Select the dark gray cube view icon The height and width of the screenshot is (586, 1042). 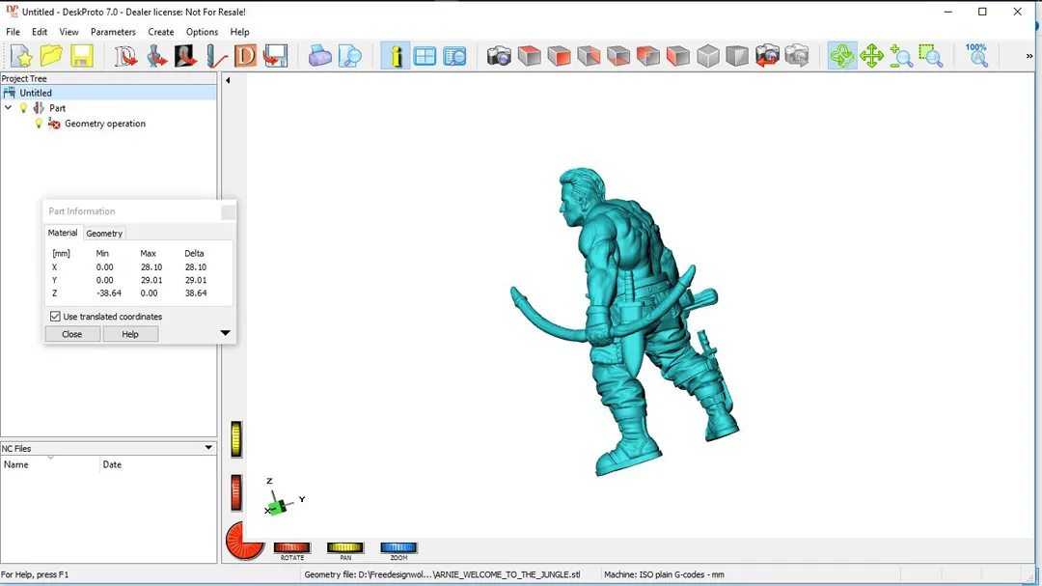click(738, 56)
